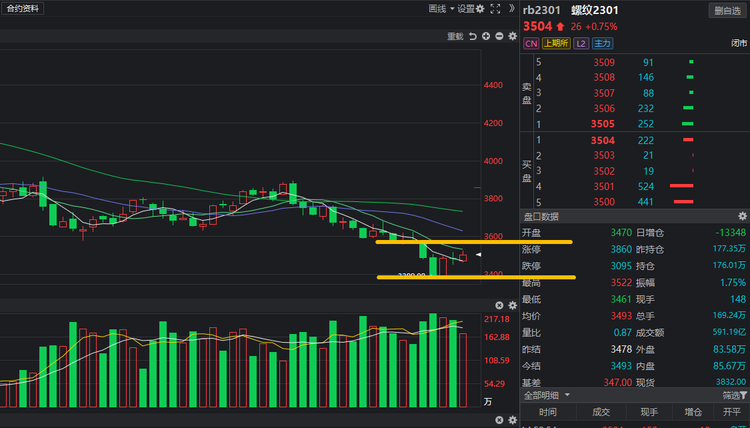Viewport: 750px width, 428px height.
Task: Click the 筛选 filter funnel icon
Action: pyautogui.click(x=743, y=395)
